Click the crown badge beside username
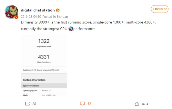The height and width of the screenshot is (109, 172). click(x=58, y=10)
